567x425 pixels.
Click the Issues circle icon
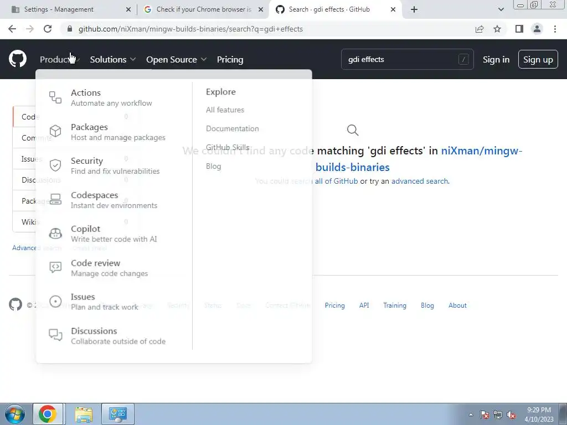(55, 301)
